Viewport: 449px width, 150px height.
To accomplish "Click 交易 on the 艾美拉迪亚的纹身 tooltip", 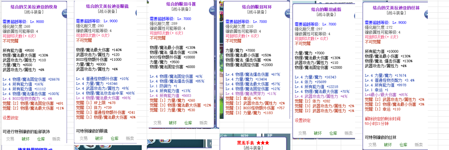I will tap(10, 139).
